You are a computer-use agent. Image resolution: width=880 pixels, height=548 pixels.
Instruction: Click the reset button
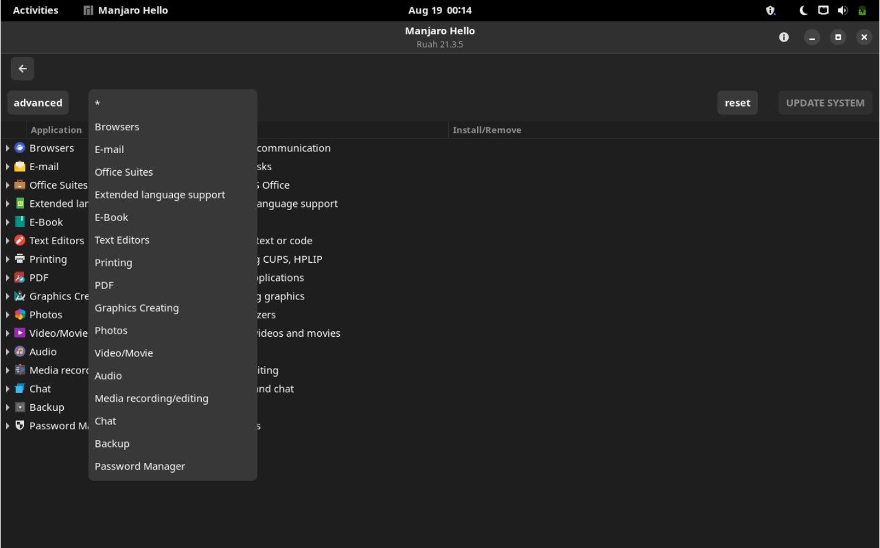737,103
